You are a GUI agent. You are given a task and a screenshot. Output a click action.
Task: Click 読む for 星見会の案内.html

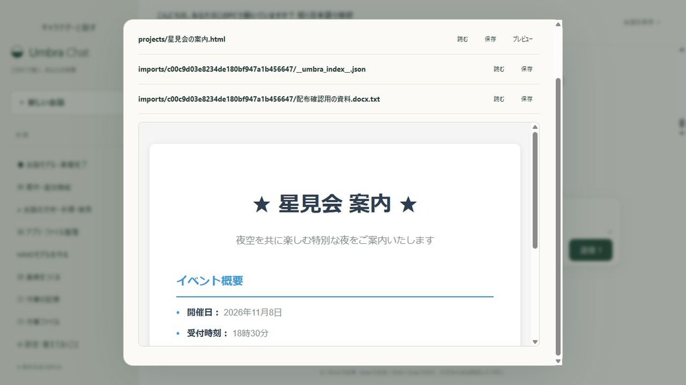point(462,39)
